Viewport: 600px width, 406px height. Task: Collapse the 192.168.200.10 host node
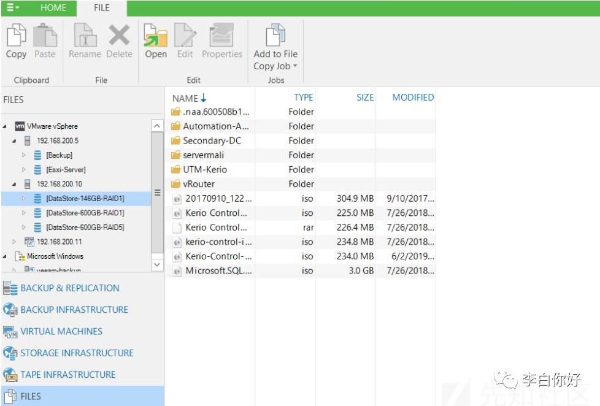[x=14, y=185]
